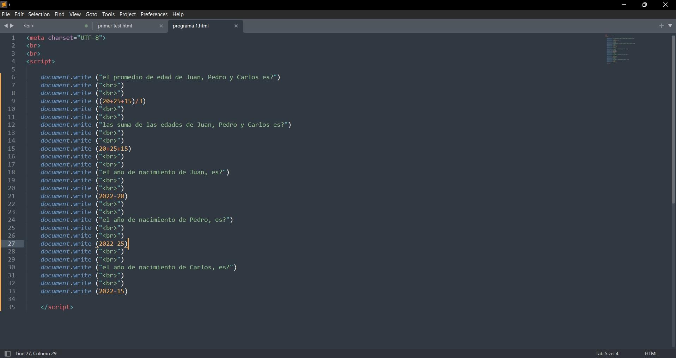Open the Tools menu
Screen dimensions: 676x358
click(108, 14)
